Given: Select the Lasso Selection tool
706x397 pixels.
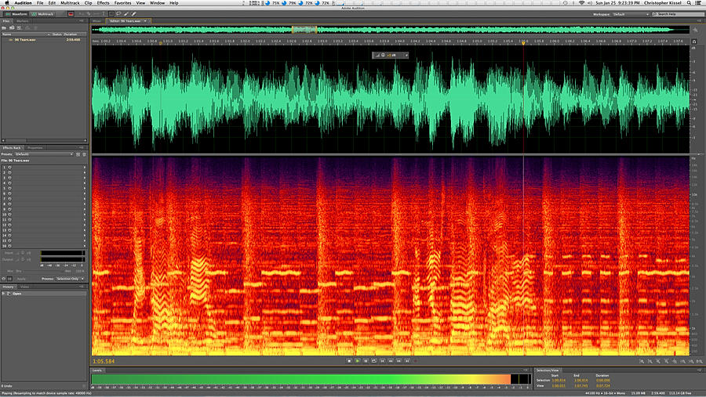Looking at the screenshot, I should [119, 14].
